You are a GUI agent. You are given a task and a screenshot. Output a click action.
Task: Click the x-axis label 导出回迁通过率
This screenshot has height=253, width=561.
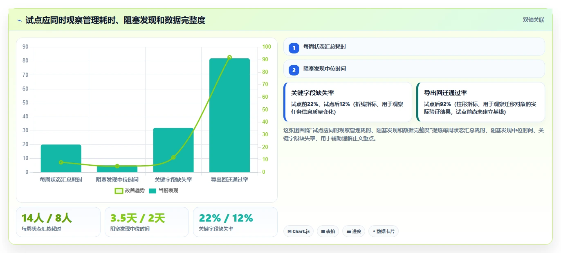[x=229, y=180]
